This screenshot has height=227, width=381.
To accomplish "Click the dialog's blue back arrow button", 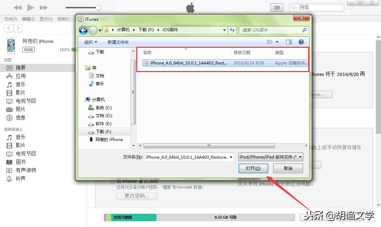I will pyautogui.click(x=83, y=30).
